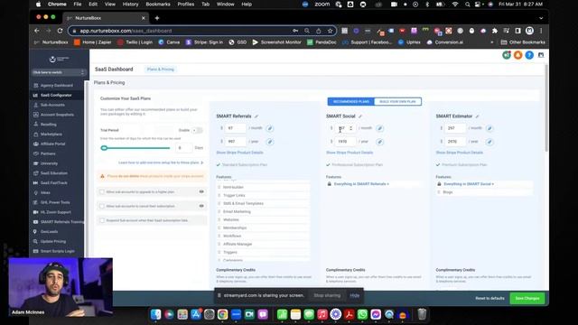This screenshot has height=325, width=578.
Task: Toggle eye icon on upgrade plan option
Action: [201, 191]
